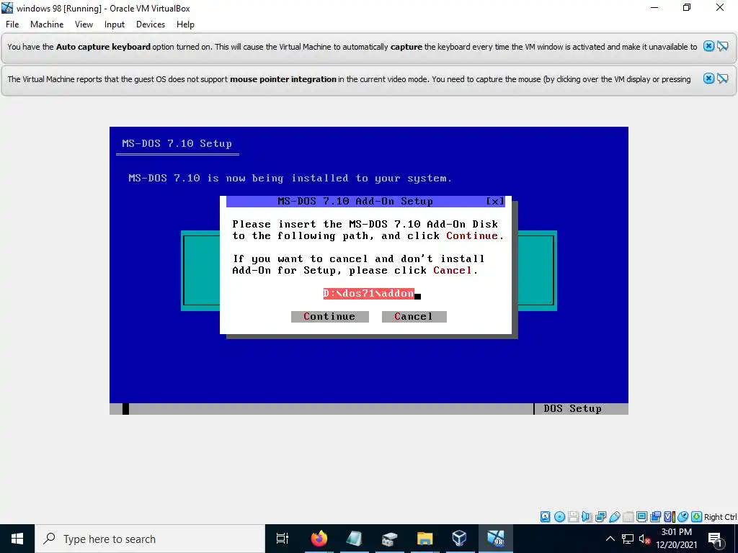This screenshot has height=553, width=738.
Task: Open Task View from the taskbar
Action: click(283, 539)
